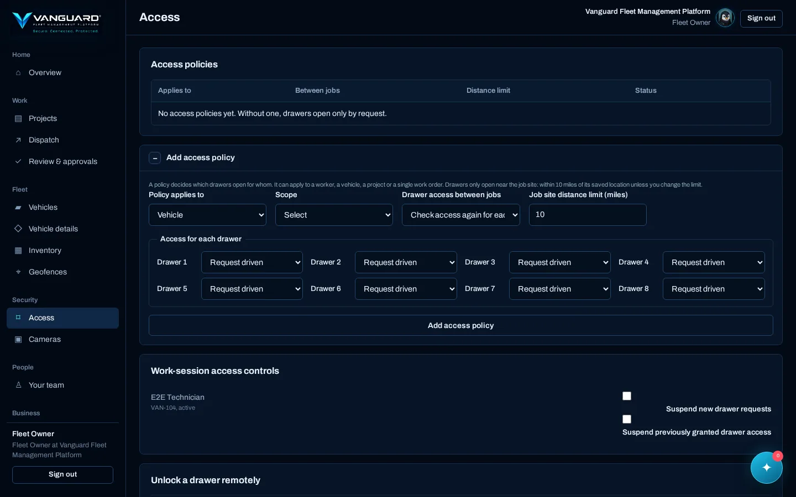Collapse the Add access policy section
Screen dimensions: 796x497
tap(155, 158)
